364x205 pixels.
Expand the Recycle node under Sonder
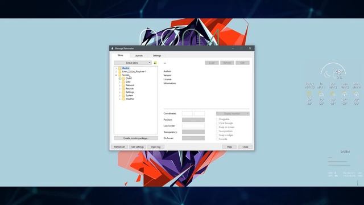coord(120,89)
